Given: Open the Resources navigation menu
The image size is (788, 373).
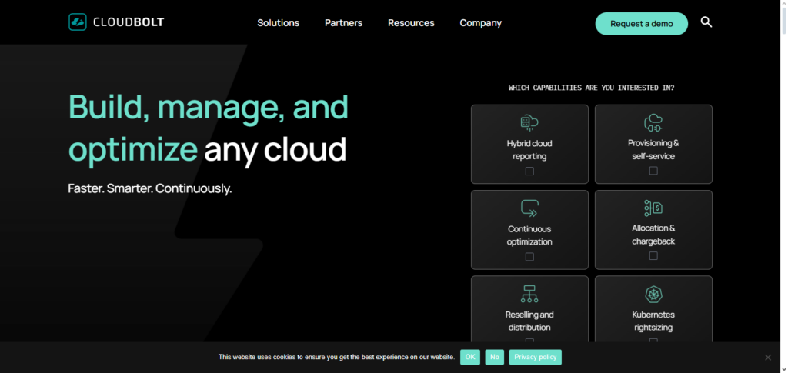Looking at the screenshot, I should [411, 23].
